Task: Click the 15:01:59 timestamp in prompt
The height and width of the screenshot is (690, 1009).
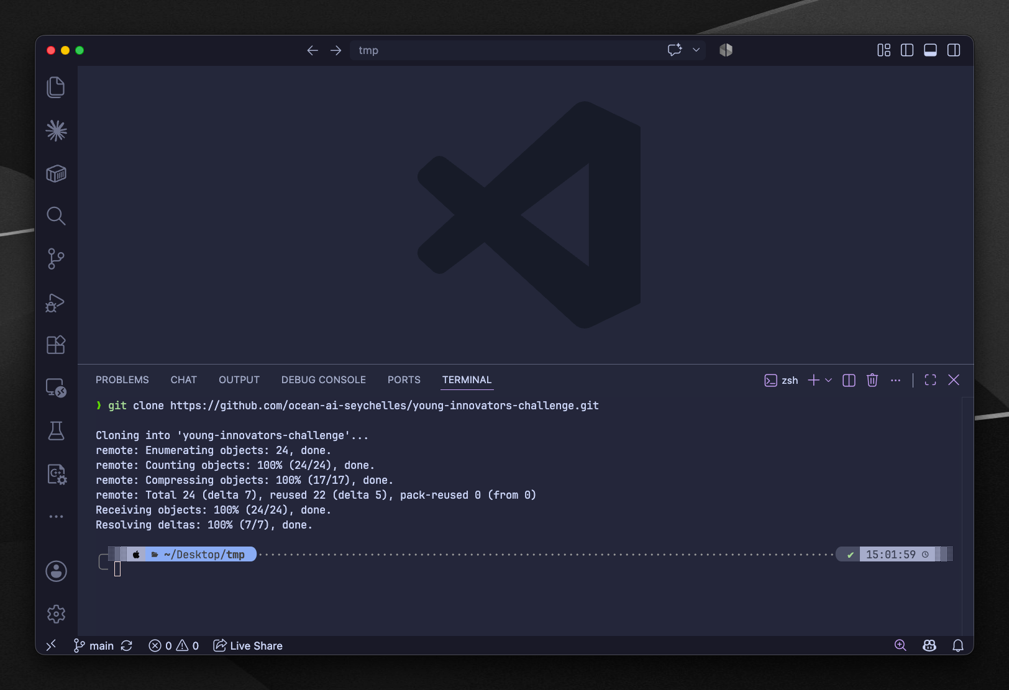Action: point(890,555)
